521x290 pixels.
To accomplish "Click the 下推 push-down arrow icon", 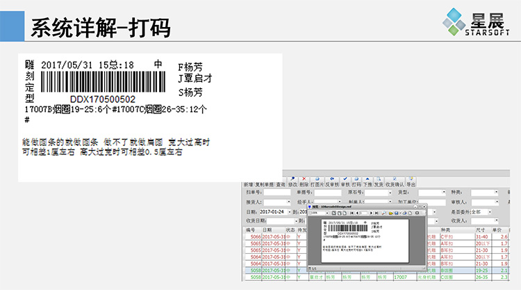I will [x=367, y=183].
